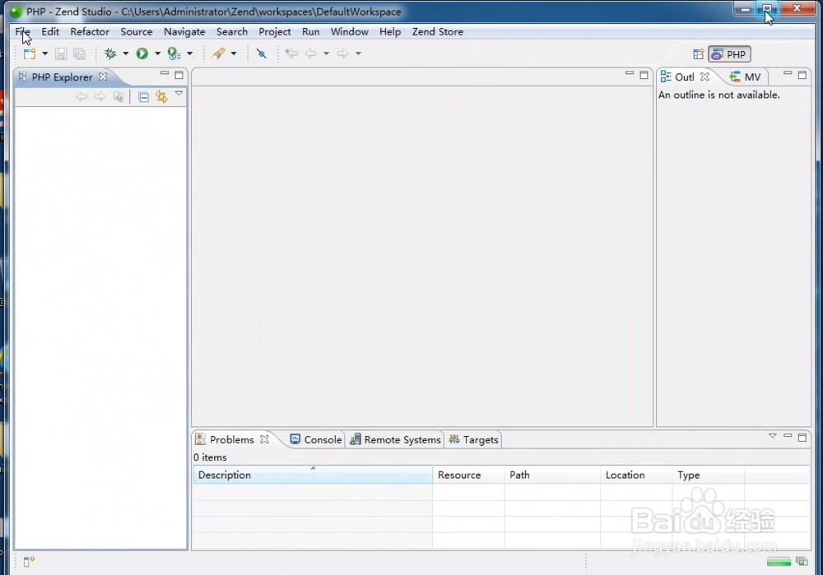The height and width of the screenshot is (575, 823).
Task: Open the Forward history dropdown arrow
Action: click(358, 53)
